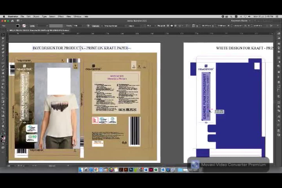Click the Home icon in the app bar

point(12,21)
